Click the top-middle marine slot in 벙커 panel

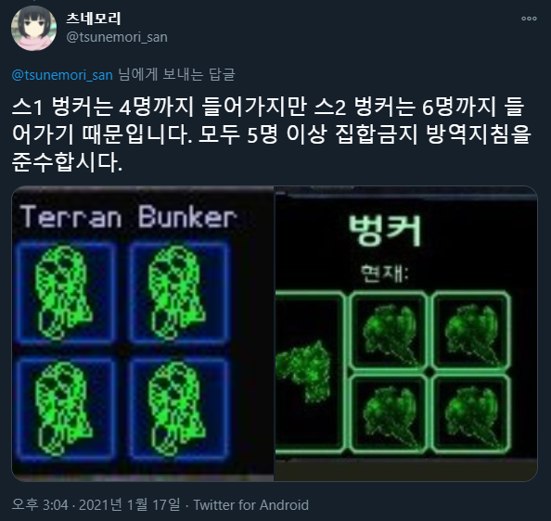point(388,330)
